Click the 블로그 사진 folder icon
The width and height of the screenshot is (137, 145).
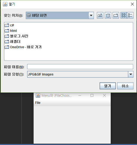[x=7, y=36]
